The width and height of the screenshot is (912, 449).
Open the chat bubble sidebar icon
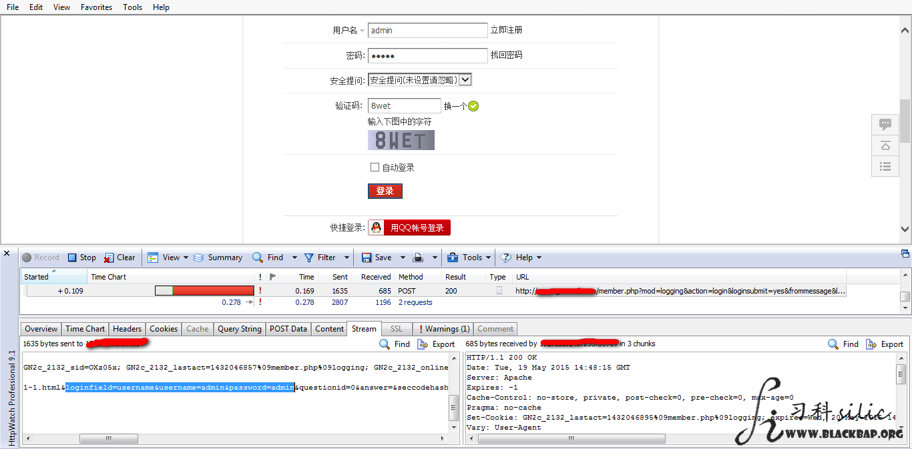point(885,124)
